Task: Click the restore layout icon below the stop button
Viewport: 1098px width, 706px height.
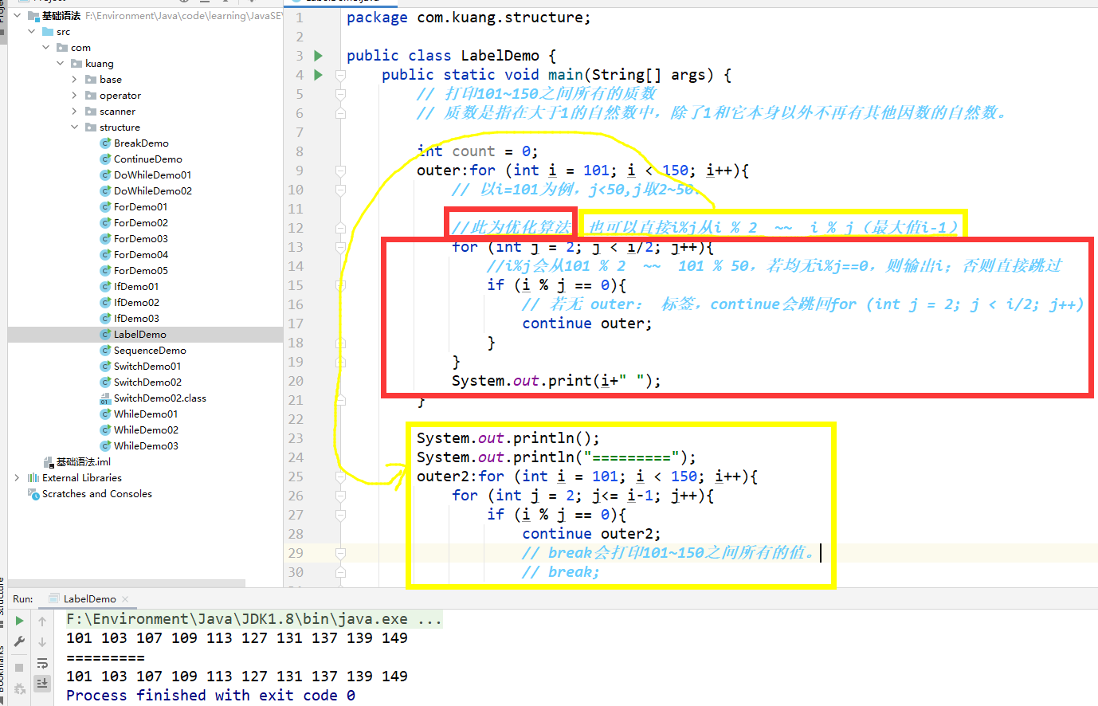Action: coord(19,688)
